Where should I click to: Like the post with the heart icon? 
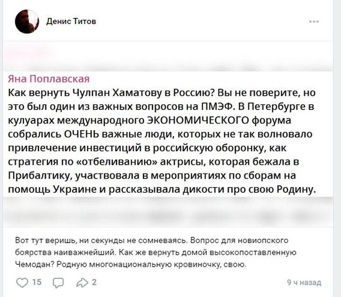tap(22, 283)
